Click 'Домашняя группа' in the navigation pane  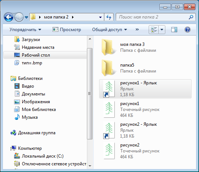pos(37,133)
